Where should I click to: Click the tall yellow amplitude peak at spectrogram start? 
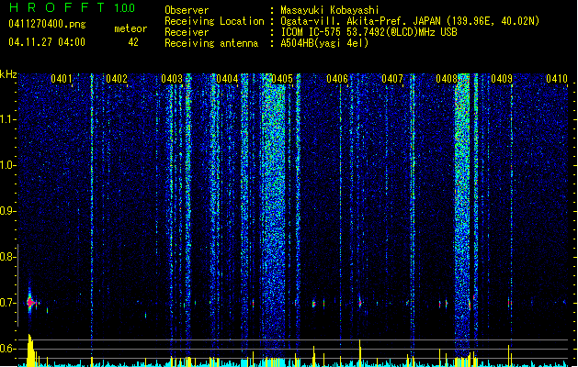coord(30,350)
